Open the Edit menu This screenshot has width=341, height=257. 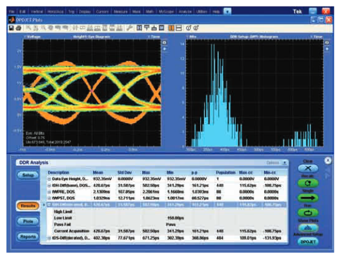tap(23, 12)
